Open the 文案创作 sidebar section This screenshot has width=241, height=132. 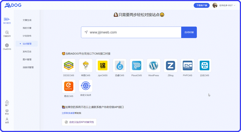7,34
